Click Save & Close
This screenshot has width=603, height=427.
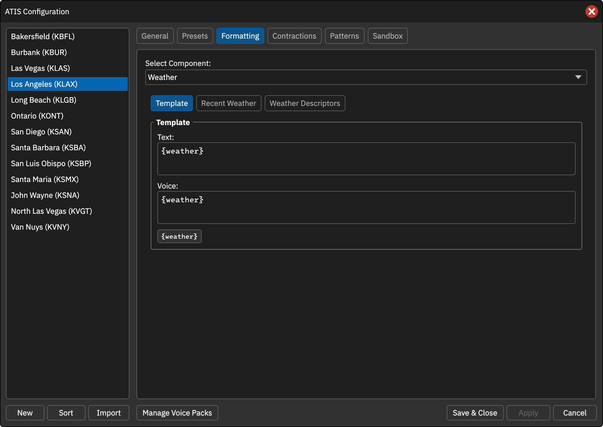[x=475, y=413]
